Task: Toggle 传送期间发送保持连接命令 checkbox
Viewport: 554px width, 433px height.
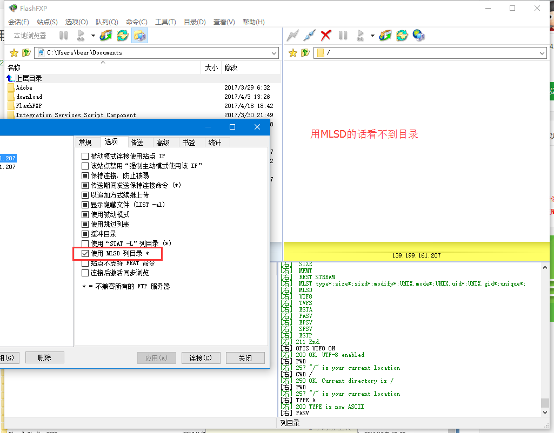Action: click(x=85, y=185)
